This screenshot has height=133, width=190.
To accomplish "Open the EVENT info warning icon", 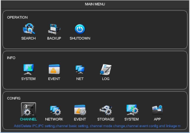I will pyautogui.click(x=54, y=69).
